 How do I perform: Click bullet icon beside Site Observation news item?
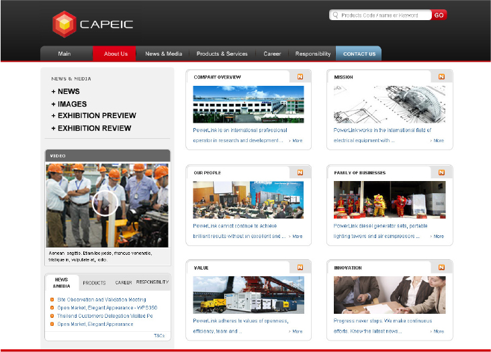tap(52, 300)
